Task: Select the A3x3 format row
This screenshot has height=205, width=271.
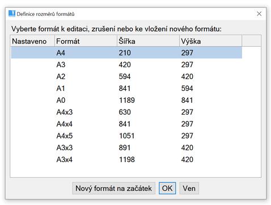Action: click(126, 147)
